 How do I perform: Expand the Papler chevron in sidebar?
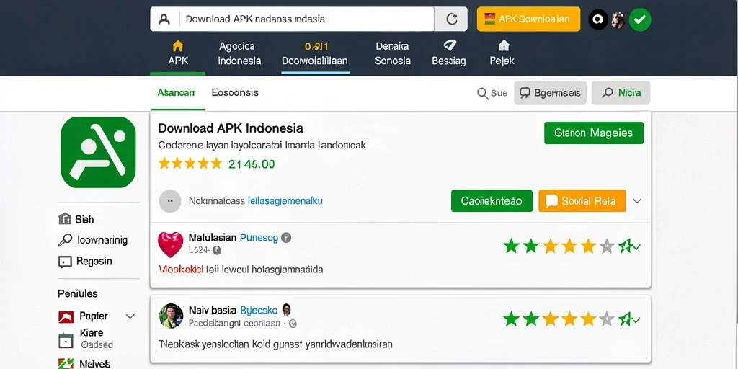coord(130,316)
